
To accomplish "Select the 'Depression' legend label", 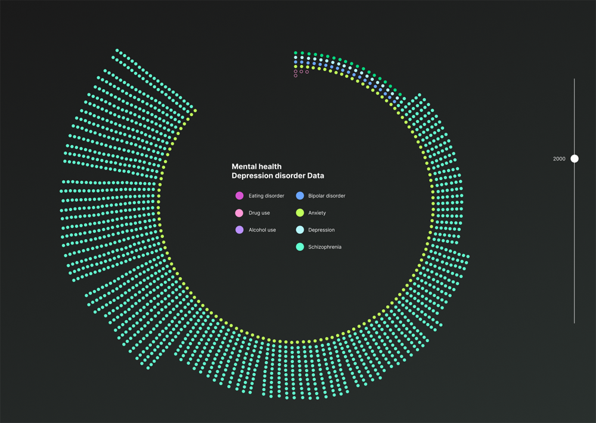I will pyautogui.click(x=321, y=230).
